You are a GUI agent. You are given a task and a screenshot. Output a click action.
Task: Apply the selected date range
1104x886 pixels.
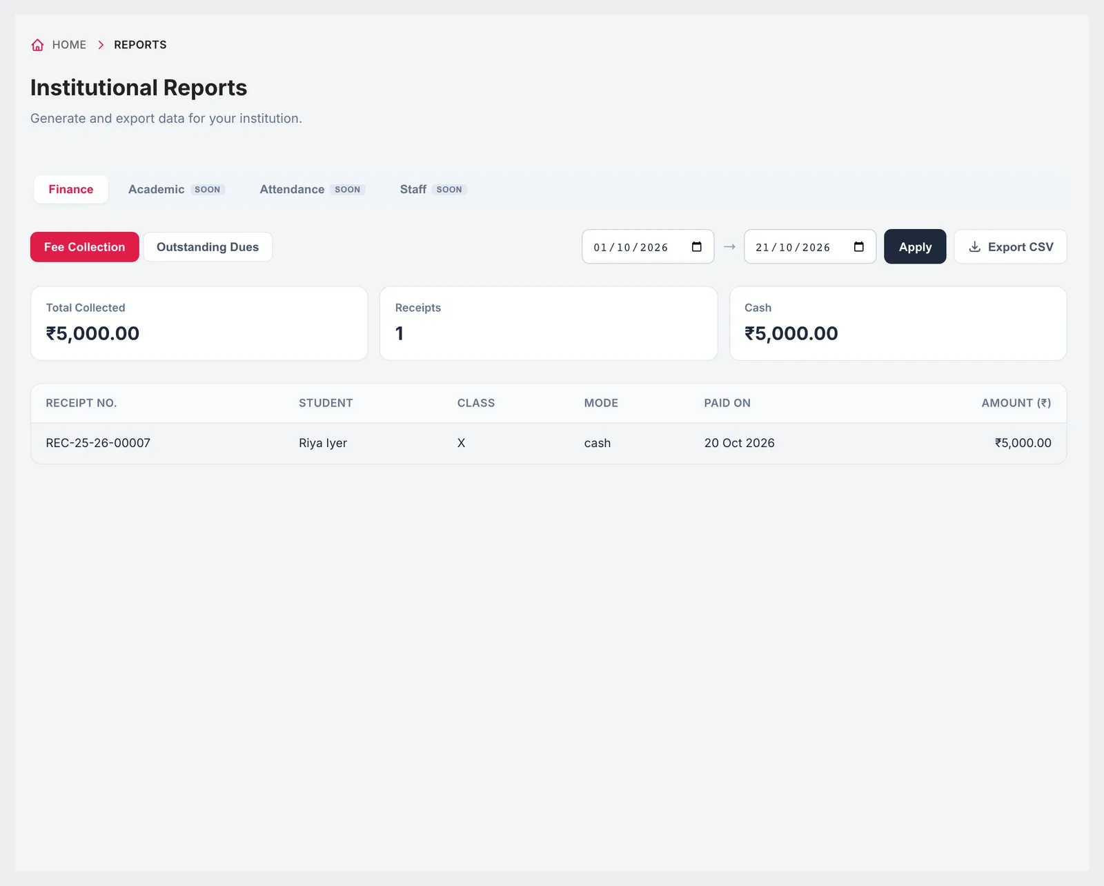pyautogui.click(x=915, y=246)
